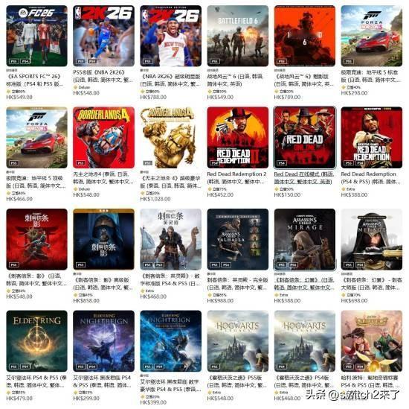Click the PS Plus discount icon under Battlefield 6
Image resolution: width=409 pixels, height=409 pixels.
[210, 92]
